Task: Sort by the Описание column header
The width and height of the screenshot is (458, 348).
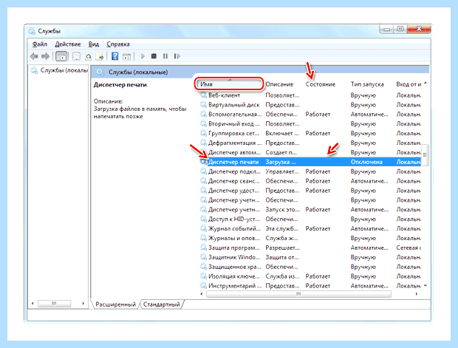Action: pos(279,84)
